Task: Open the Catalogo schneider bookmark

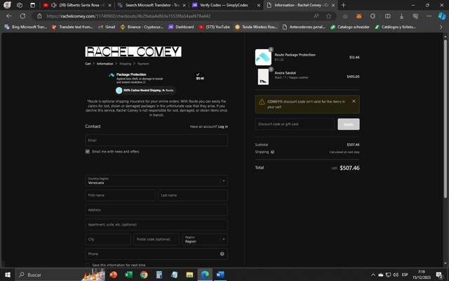Action: 350,27
